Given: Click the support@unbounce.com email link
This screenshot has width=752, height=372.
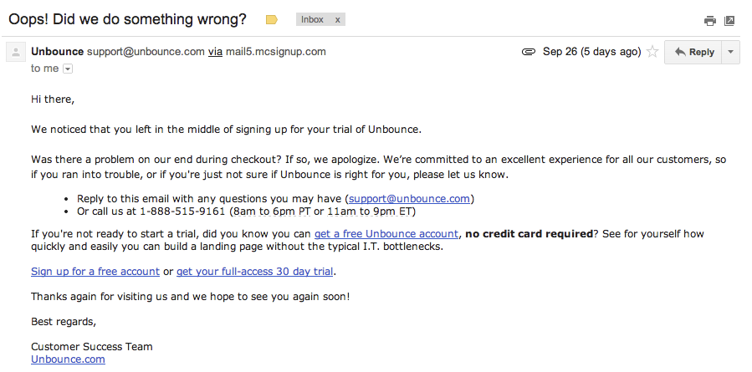Looking at the screenshot, I should (410, 198).
